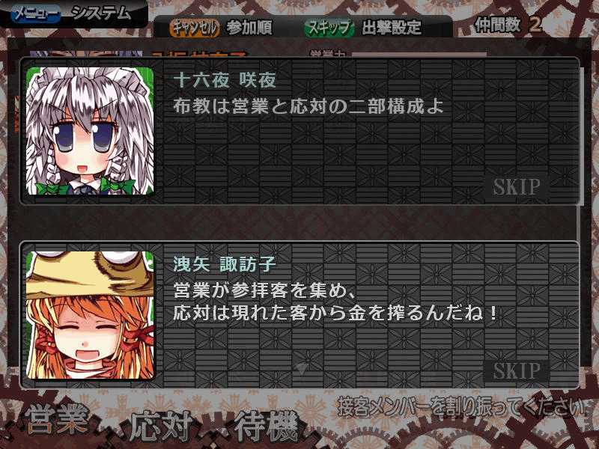This screenshot has width=599, height=449.
Task: Click the 接客メンバーを割り振ってください instruction text
Action: (461, 406)
